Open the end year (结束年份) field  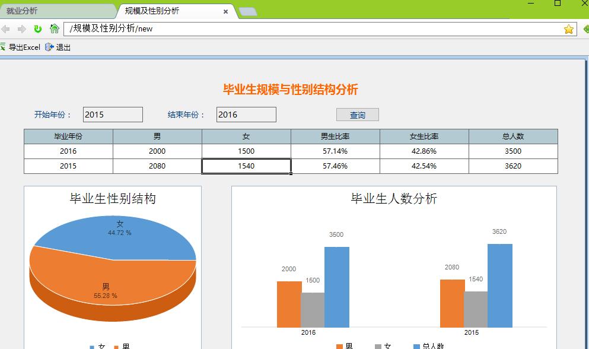tap(246, 114)
